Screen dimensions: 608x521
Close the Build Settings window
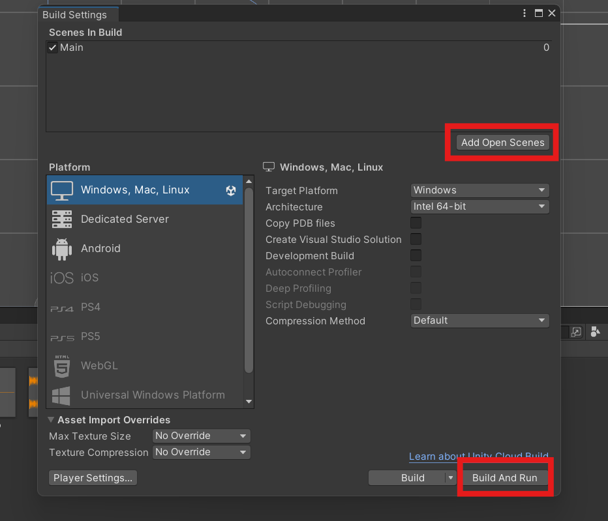tap(552, 13)
